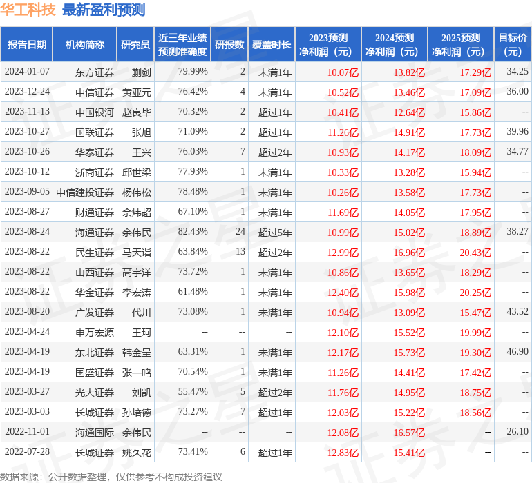Click the date 2023-12-24
Screen dimensions: 532x483
27,92
